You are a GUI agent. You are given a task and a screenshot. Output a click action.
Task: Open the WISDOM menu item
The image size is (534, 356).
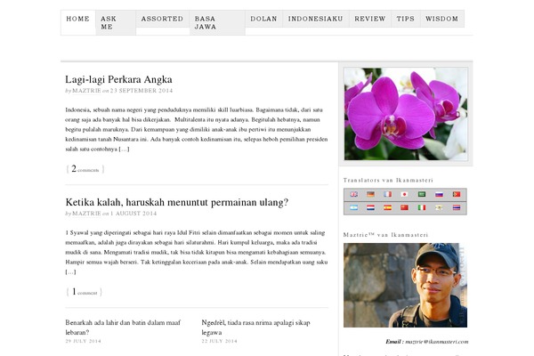442,19
